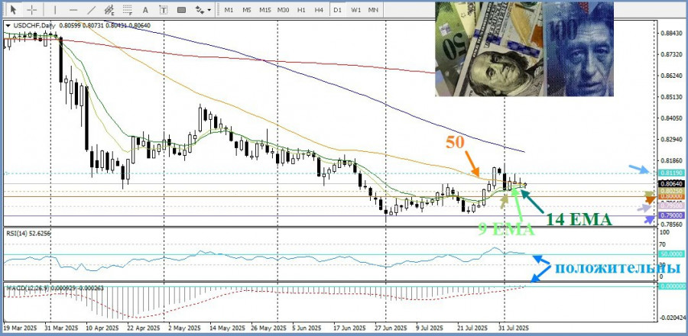This screenshot has height=336, width=688.
Task: Select the Fibonacci retracement tool
Action: (x=128, y=10)
